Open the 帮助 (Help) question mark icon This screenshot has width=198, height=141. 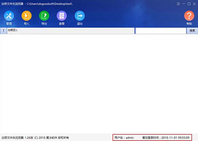(189, 16)
